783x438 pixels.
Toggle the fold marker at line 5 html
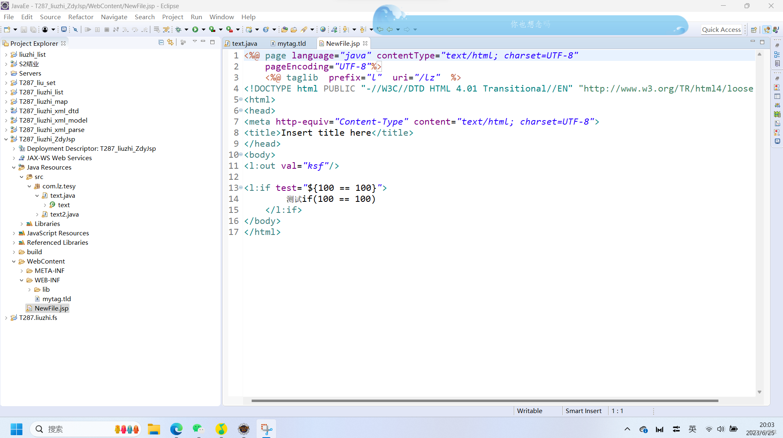241,99
